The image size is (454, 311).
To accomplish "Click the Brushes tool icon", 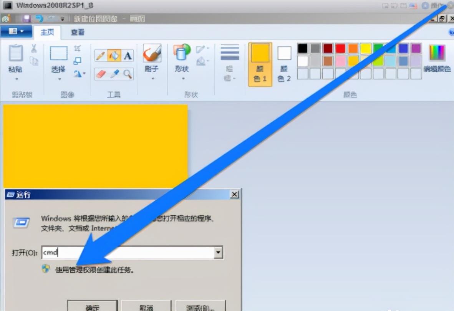I will tap(152, 53).
